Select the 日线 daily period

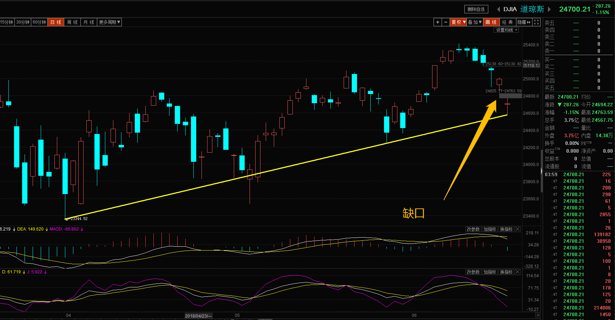click(56, 22)
